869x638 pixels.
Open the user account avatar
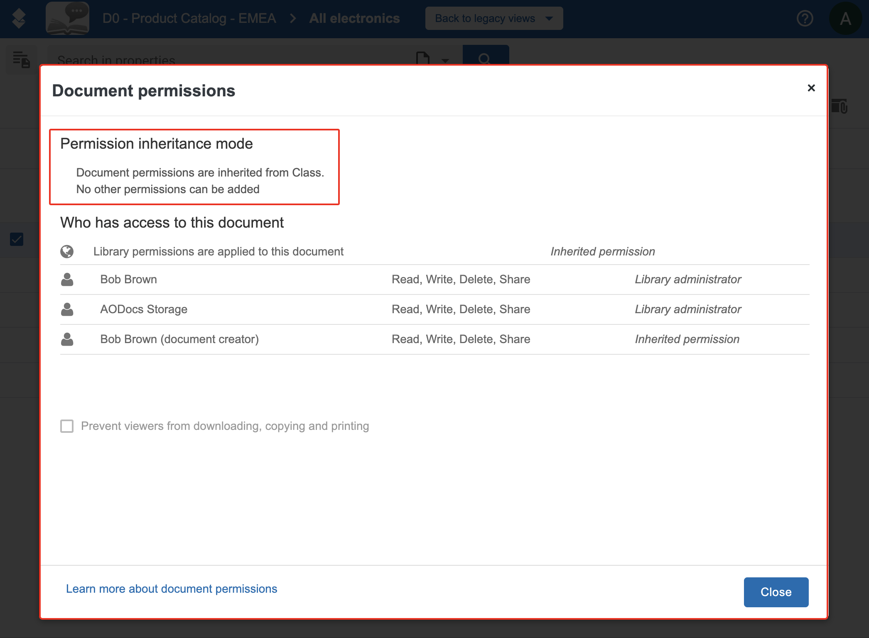click(845, 18)
